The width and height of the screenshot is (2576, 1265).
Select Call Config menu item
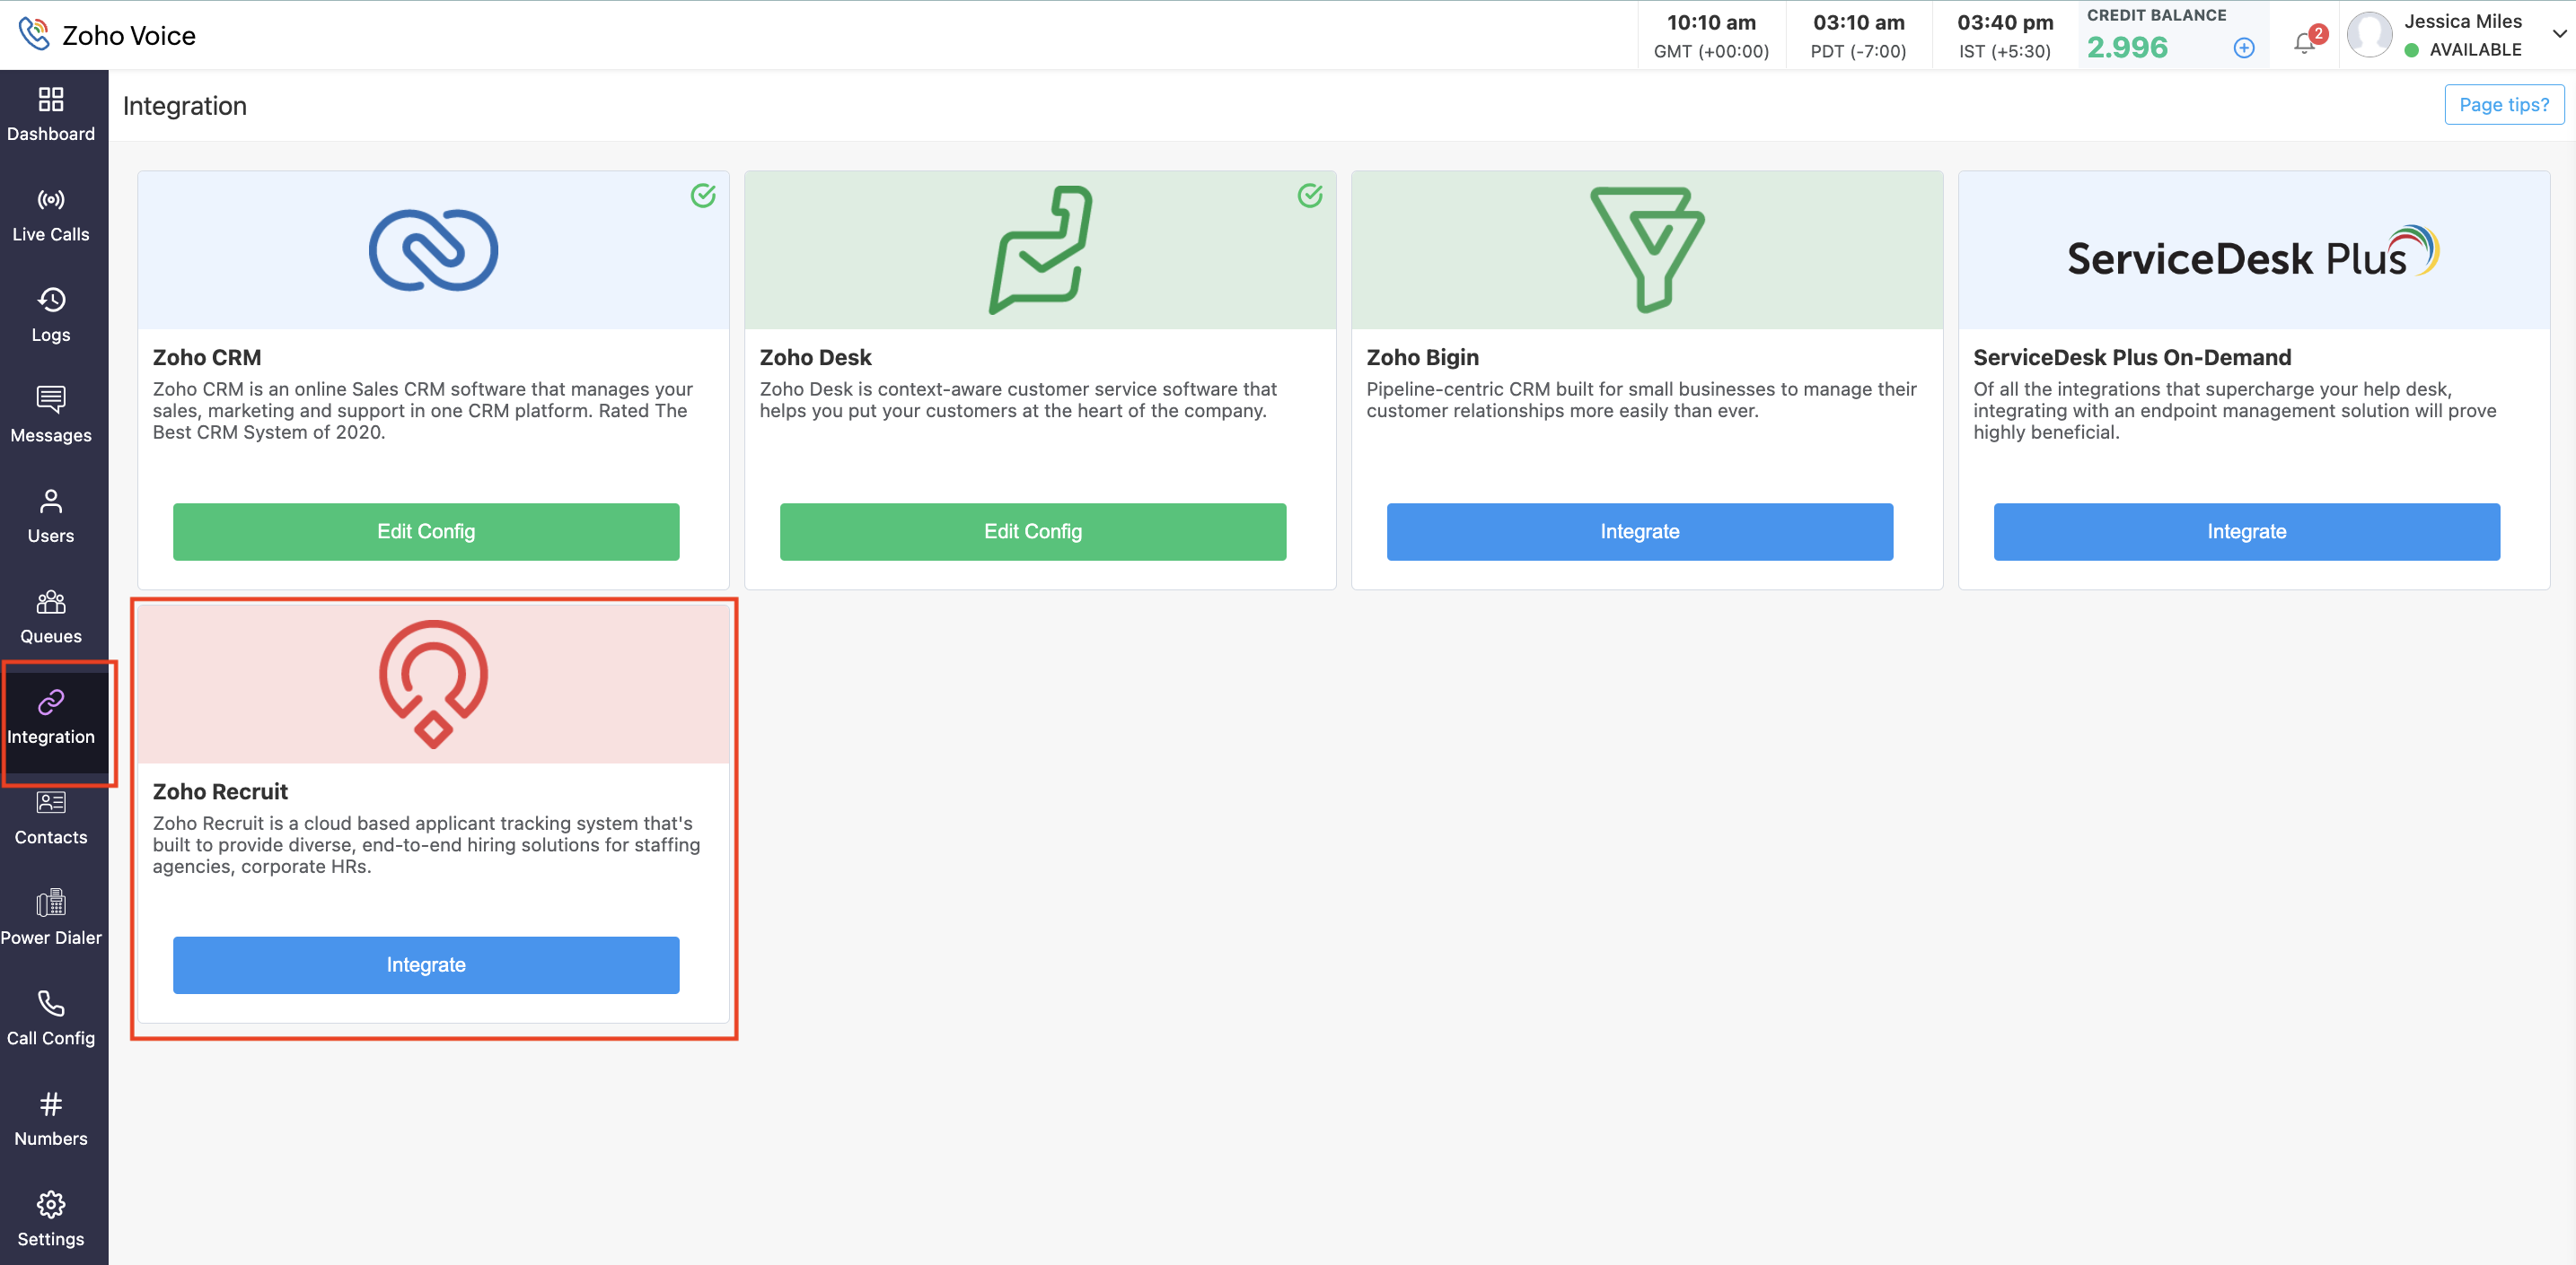click(50, 1018)
